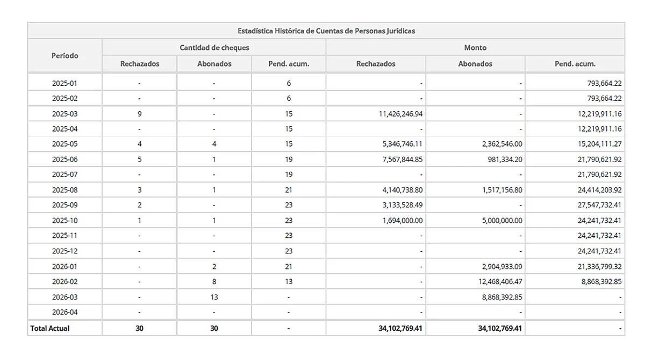Select 'Rechazados' header under Cantidad de cheques
645x357 pixels.
(140, 64)
